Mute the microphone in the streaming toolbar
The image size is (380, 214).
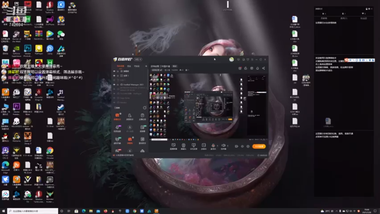coord(213,146)
